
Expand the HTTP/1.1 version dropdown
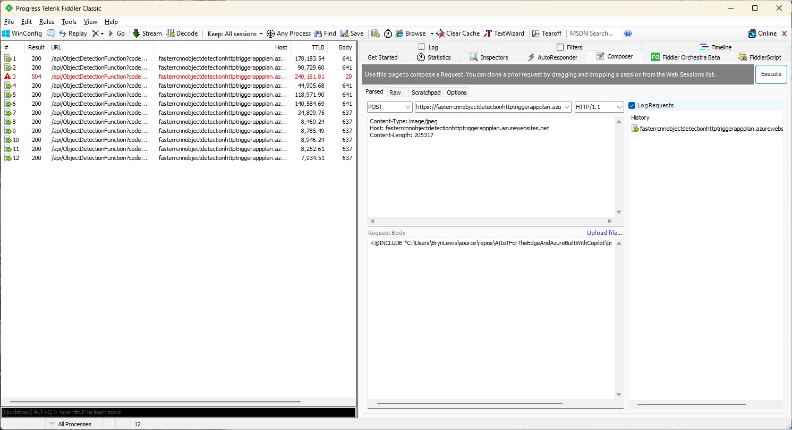pos(599,107)
